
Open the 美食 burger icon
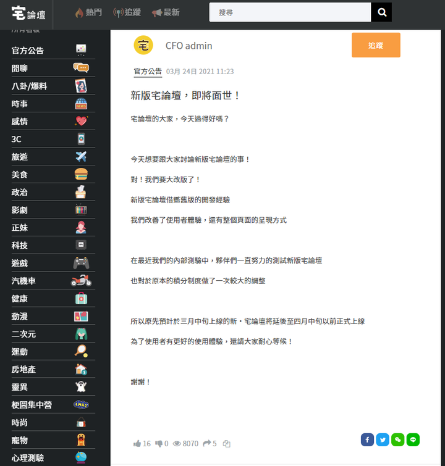pyautogui.click(x=81, y=174)
